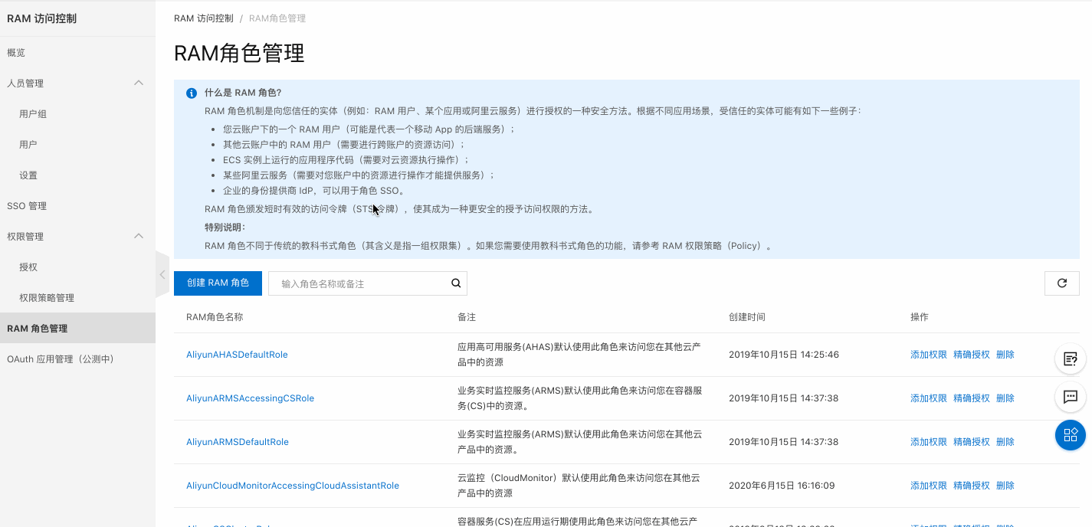Click the refresh icon button
The height and width of the screenshot is (527, 1092).
[x=1062, y=283]
